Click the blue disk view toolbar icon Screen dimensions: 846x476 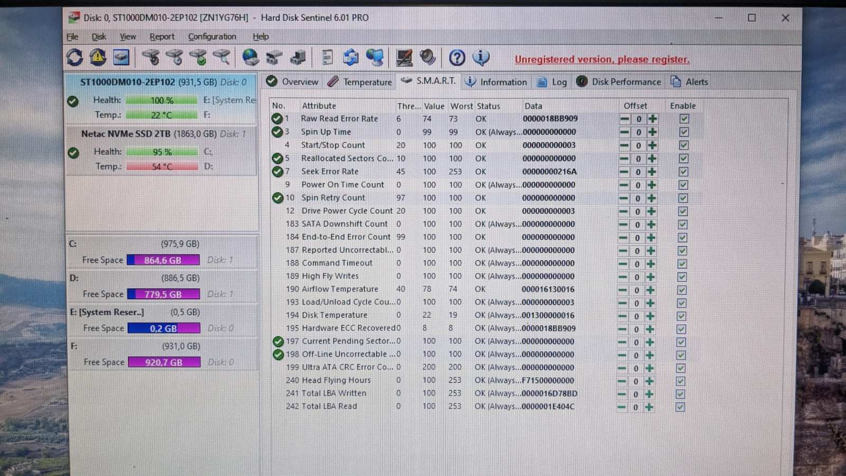121,57
